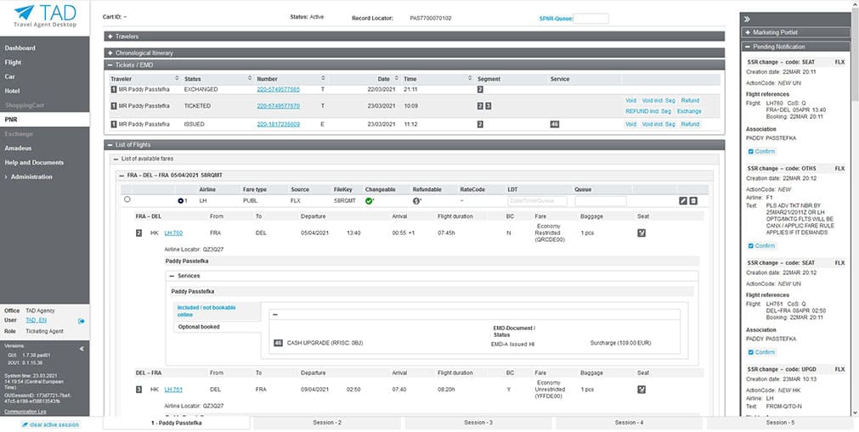Collapse the left sidebar versions panel arrows

click(82, 348)
